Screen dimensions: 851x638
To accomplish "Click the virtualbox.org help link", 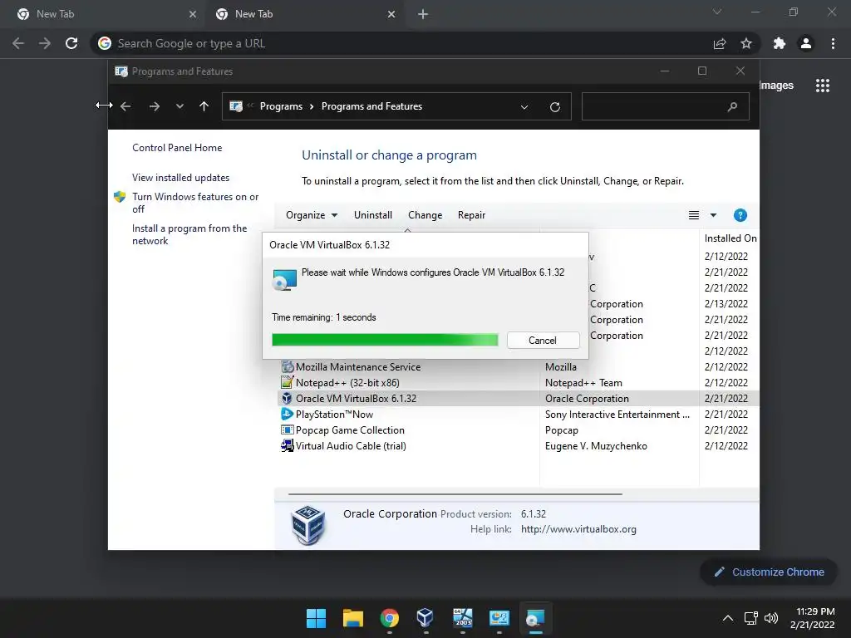I will (x=578, y=529).
